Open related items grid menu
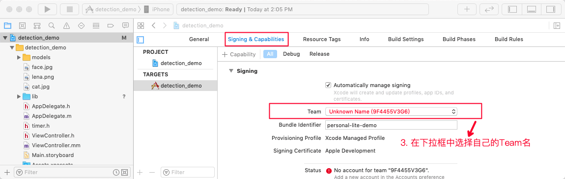The width and height of the screenshot is (565, 179). point(141,25)
